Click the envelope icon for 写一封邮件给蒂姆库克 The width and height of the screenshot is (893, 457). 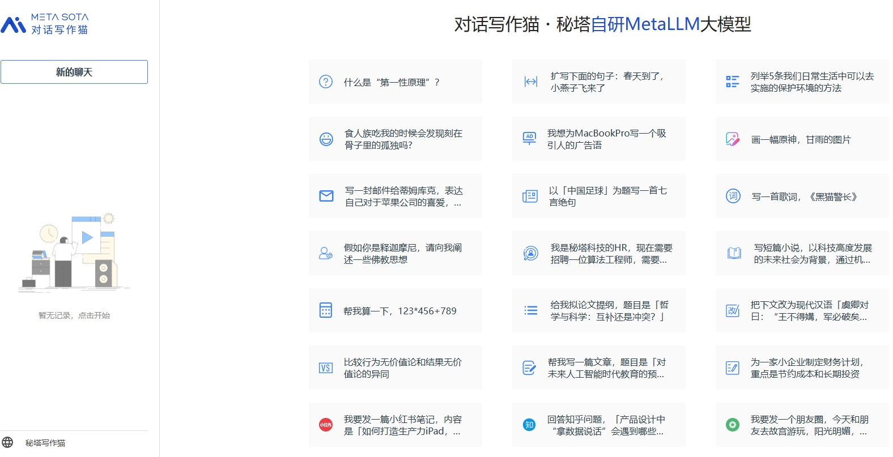pyautogui.click(x=326, y=196)
